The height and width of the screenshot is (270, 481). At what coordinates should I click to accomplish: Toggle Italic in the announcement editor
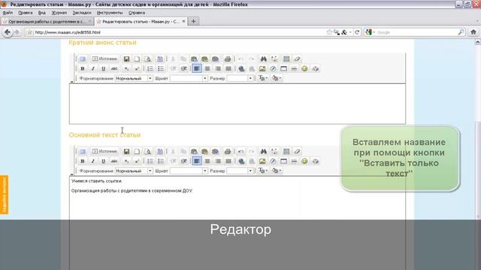tap(93, 68)
